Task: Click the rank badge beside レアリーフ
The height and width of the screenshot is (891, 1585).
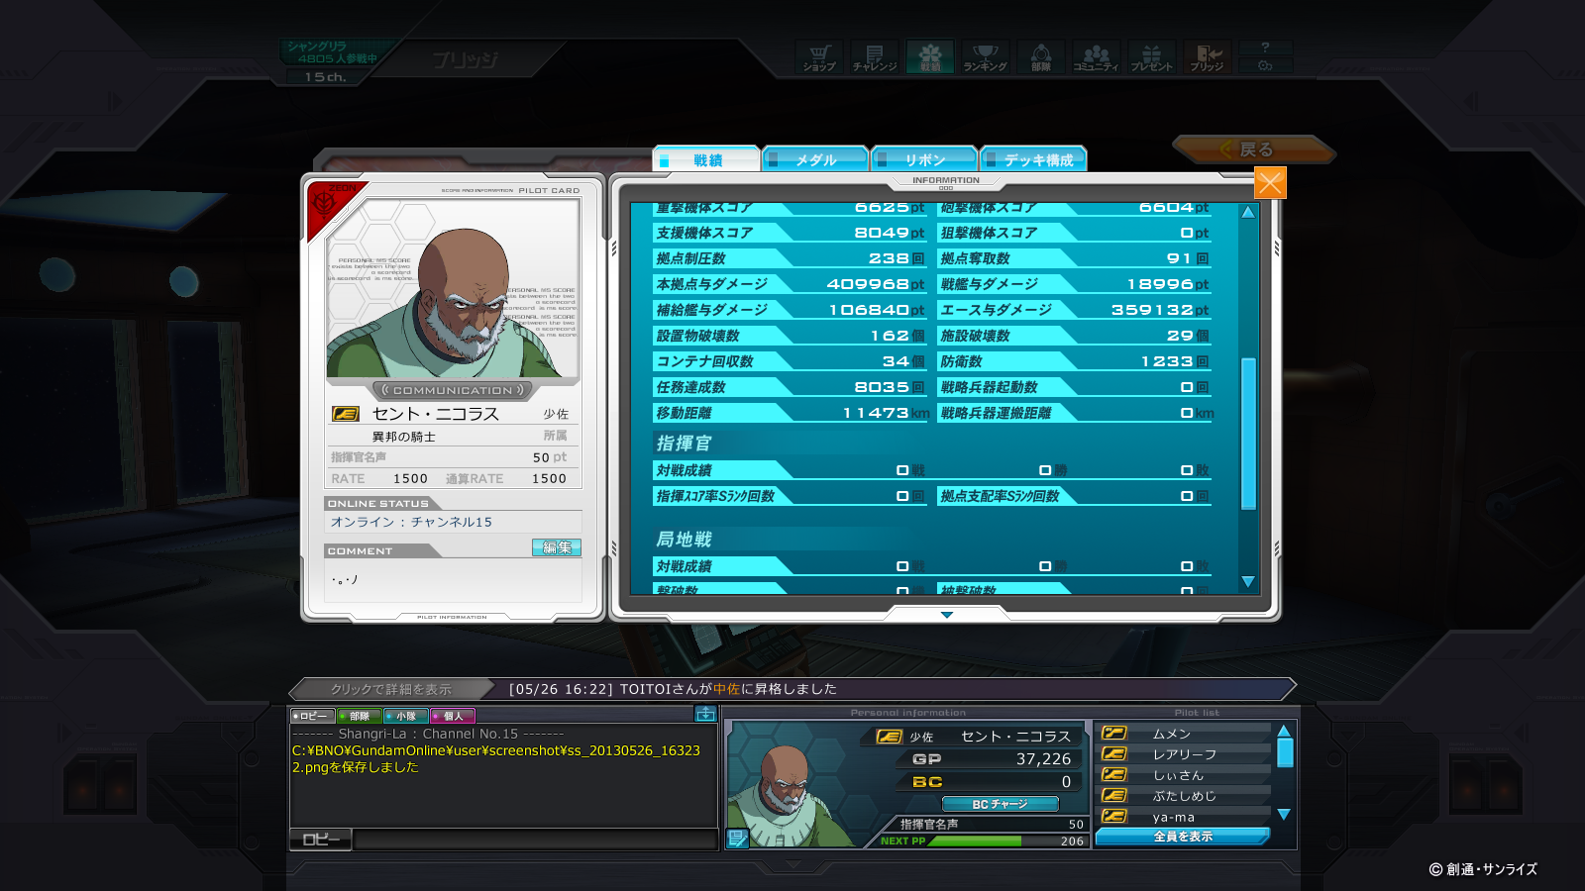Action: [1114, 754]
